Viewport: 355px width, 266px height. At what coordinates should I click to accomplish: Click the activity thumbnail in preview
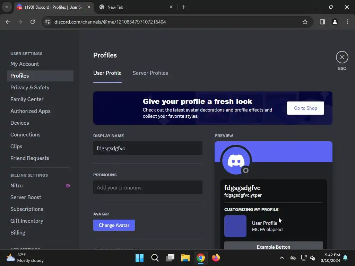coord(235,226)
